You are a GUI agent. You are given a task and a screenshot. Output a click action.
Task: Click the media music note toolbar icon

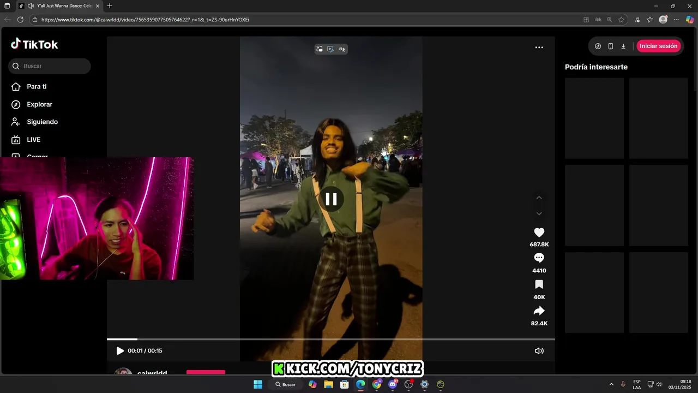coord(637,20)
